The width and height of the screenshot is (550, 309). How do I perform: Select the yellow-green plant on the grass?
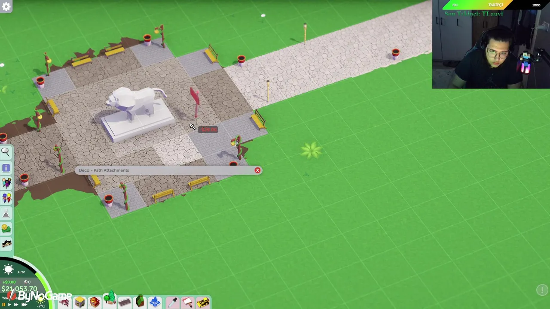(x=311, y=151)
